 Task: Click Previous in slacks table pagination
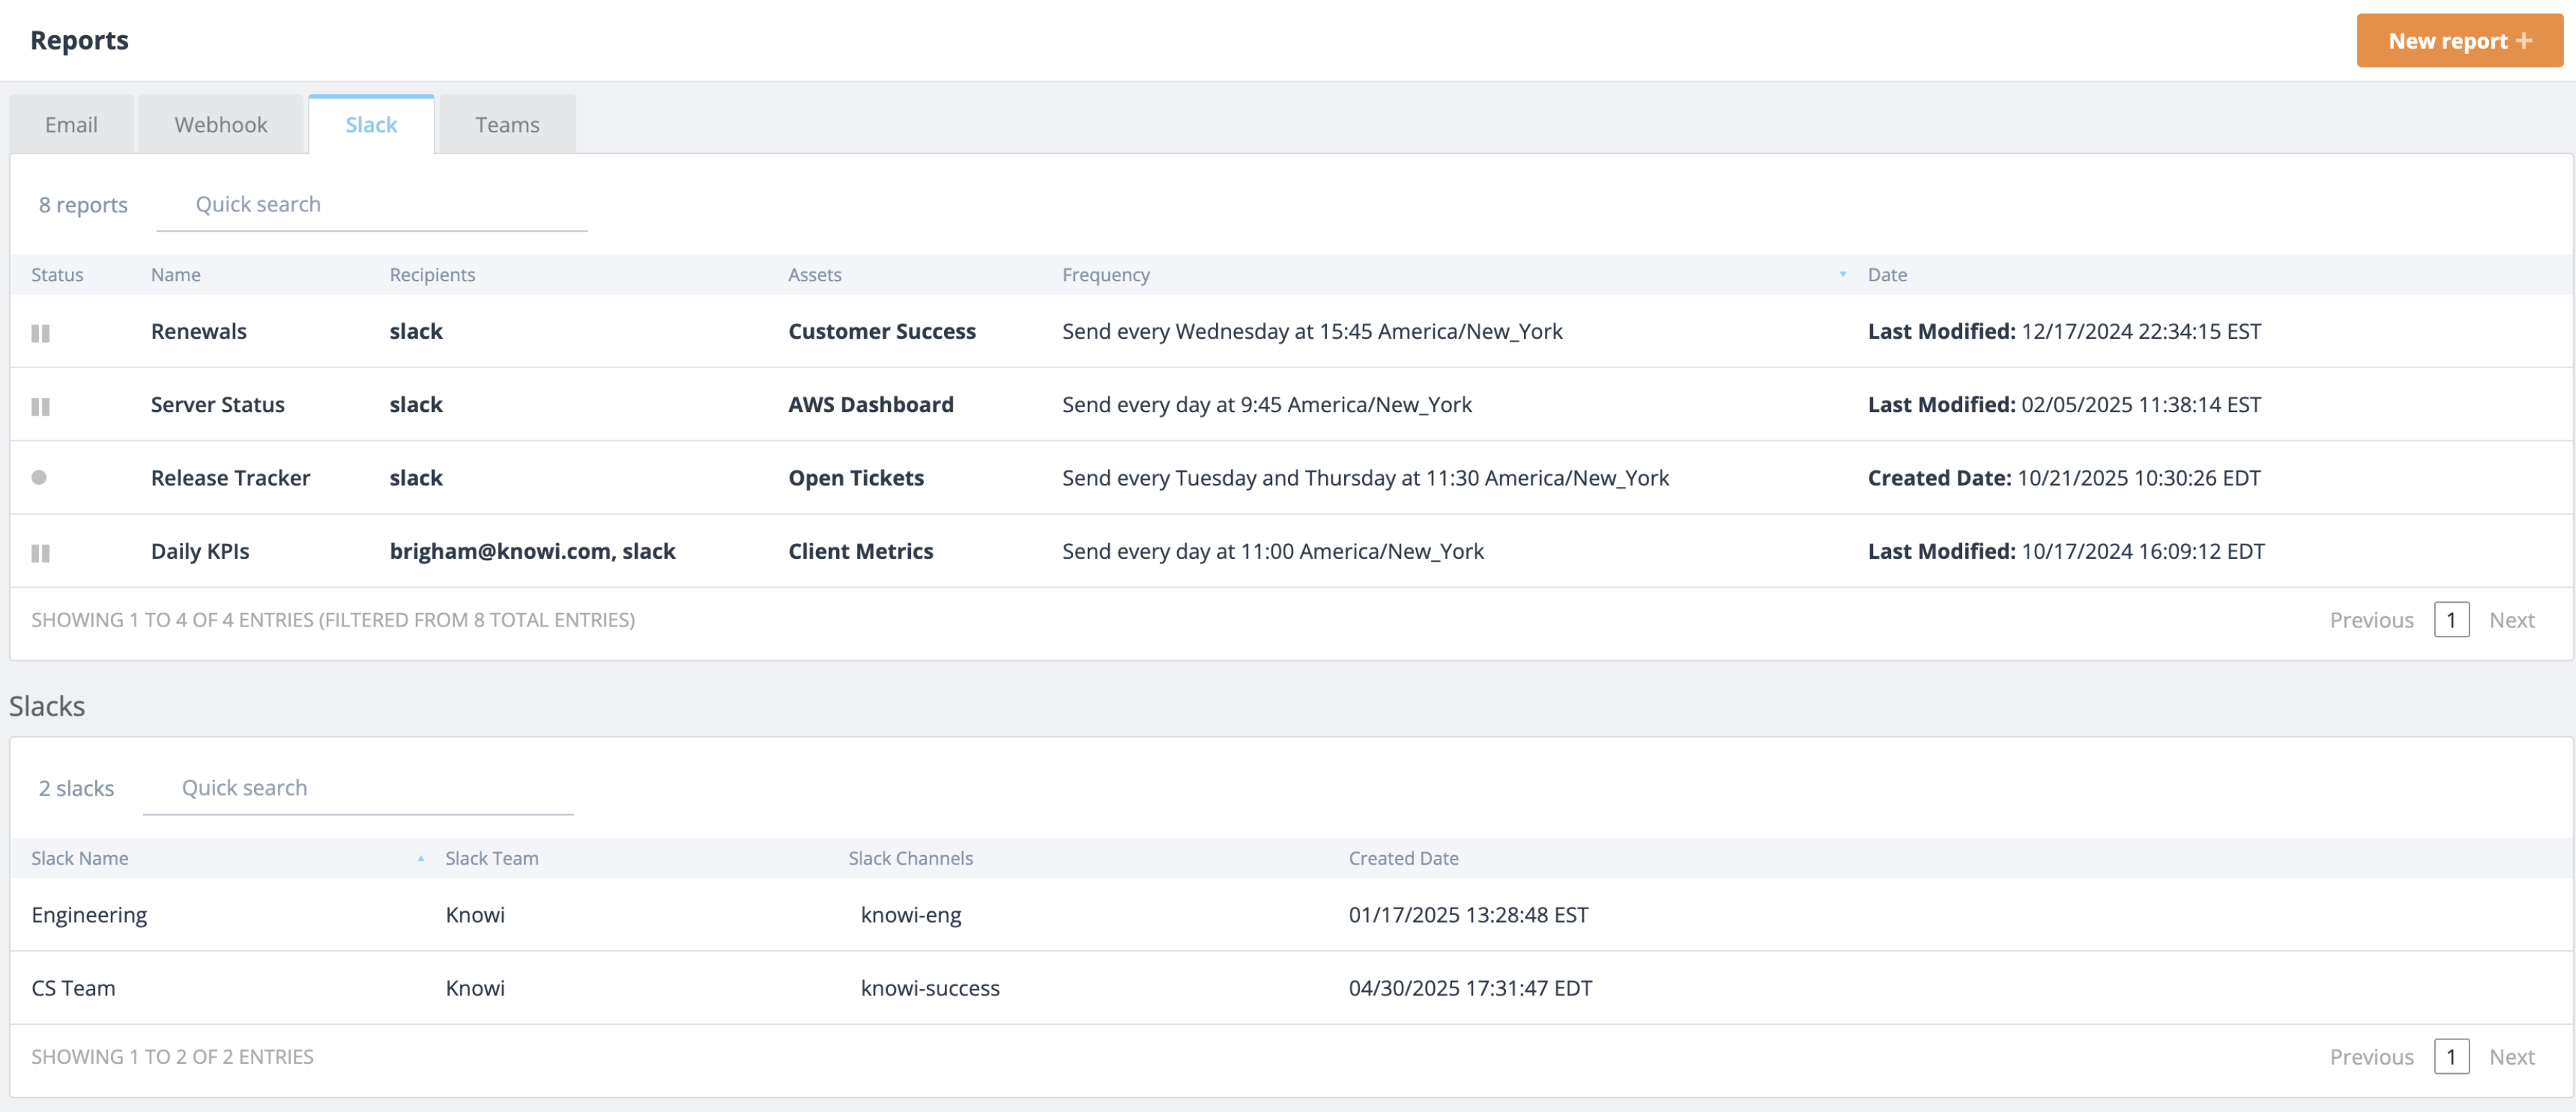2371,1057
